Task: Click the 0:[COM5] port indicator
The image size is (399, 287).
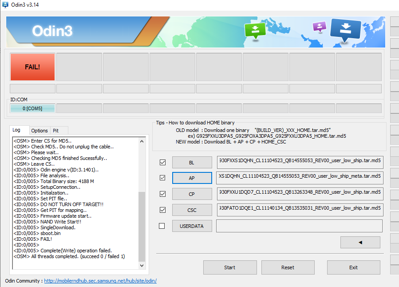Action: click(x=32, y=108)
